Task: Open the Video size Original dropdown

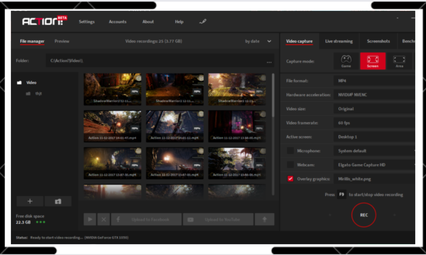Action: pyautogui.click(x=374, y=109)
